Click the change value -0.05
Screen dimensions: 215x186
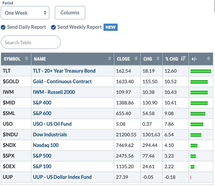point(148,177)
